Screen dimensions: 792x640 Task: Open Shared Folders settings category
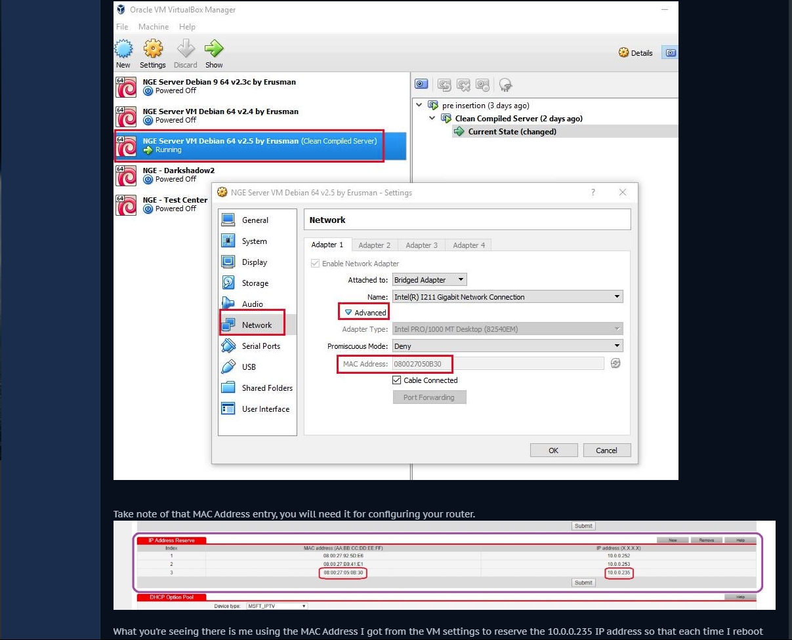tap(257, 388)
